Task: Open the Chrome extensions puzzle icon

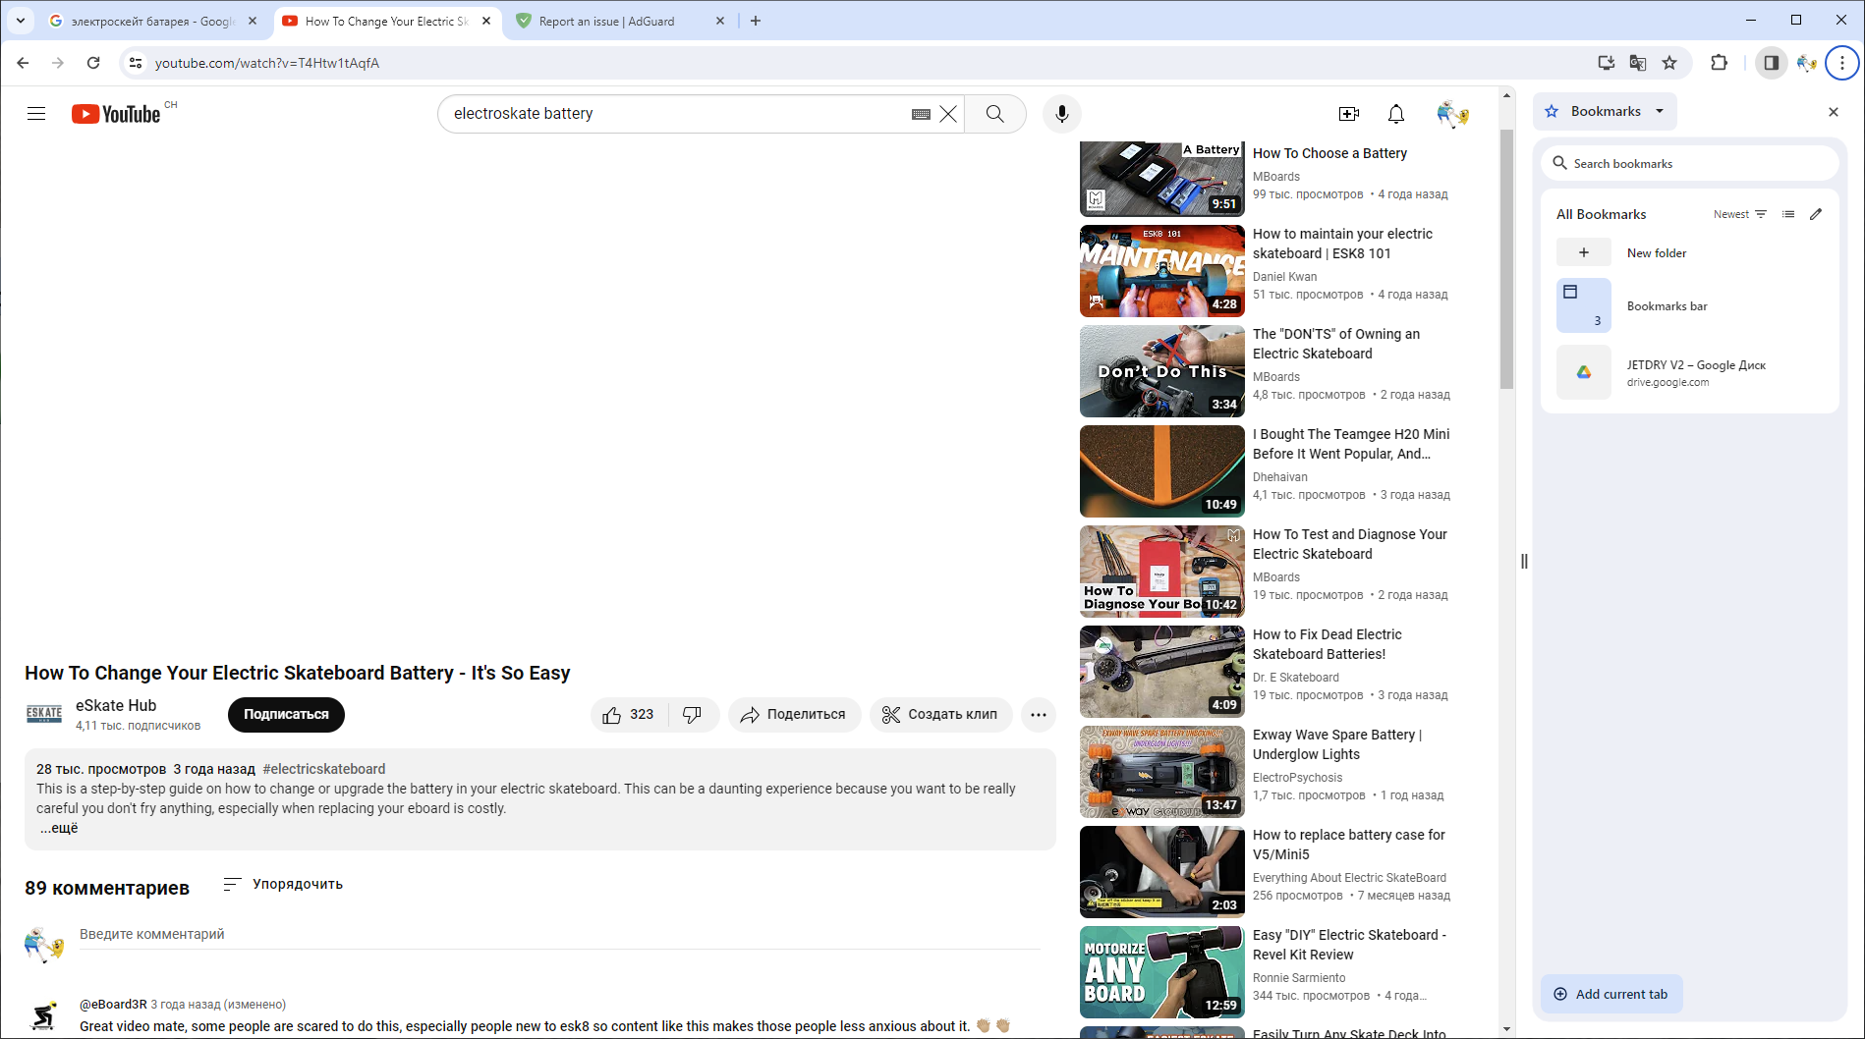Action: pos(1719,62)
